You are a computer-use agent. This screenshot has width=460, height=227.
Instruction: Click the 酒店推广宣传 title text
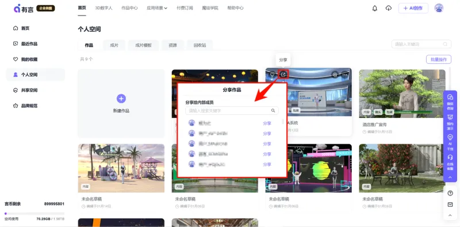click(x=375, y=125)
